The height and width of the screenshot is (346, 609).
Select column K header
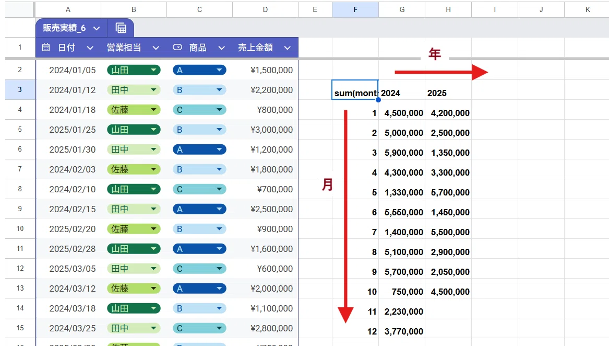coord(587,9)
